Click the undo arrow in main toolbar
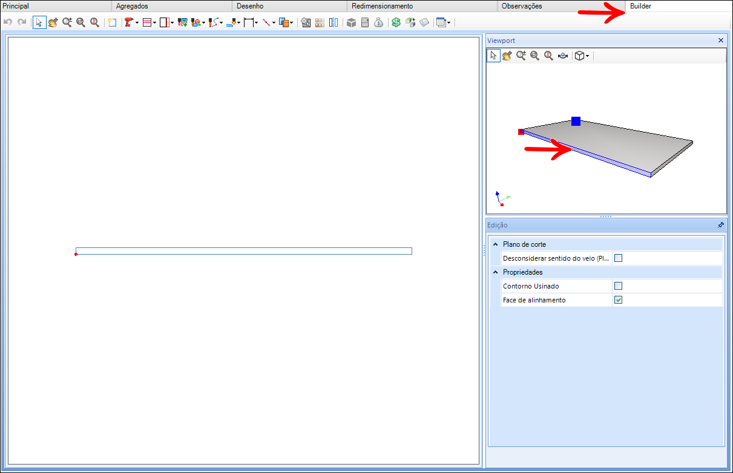Image resolution: width=733 pixels, height=473 pixels. coord(7,22)
